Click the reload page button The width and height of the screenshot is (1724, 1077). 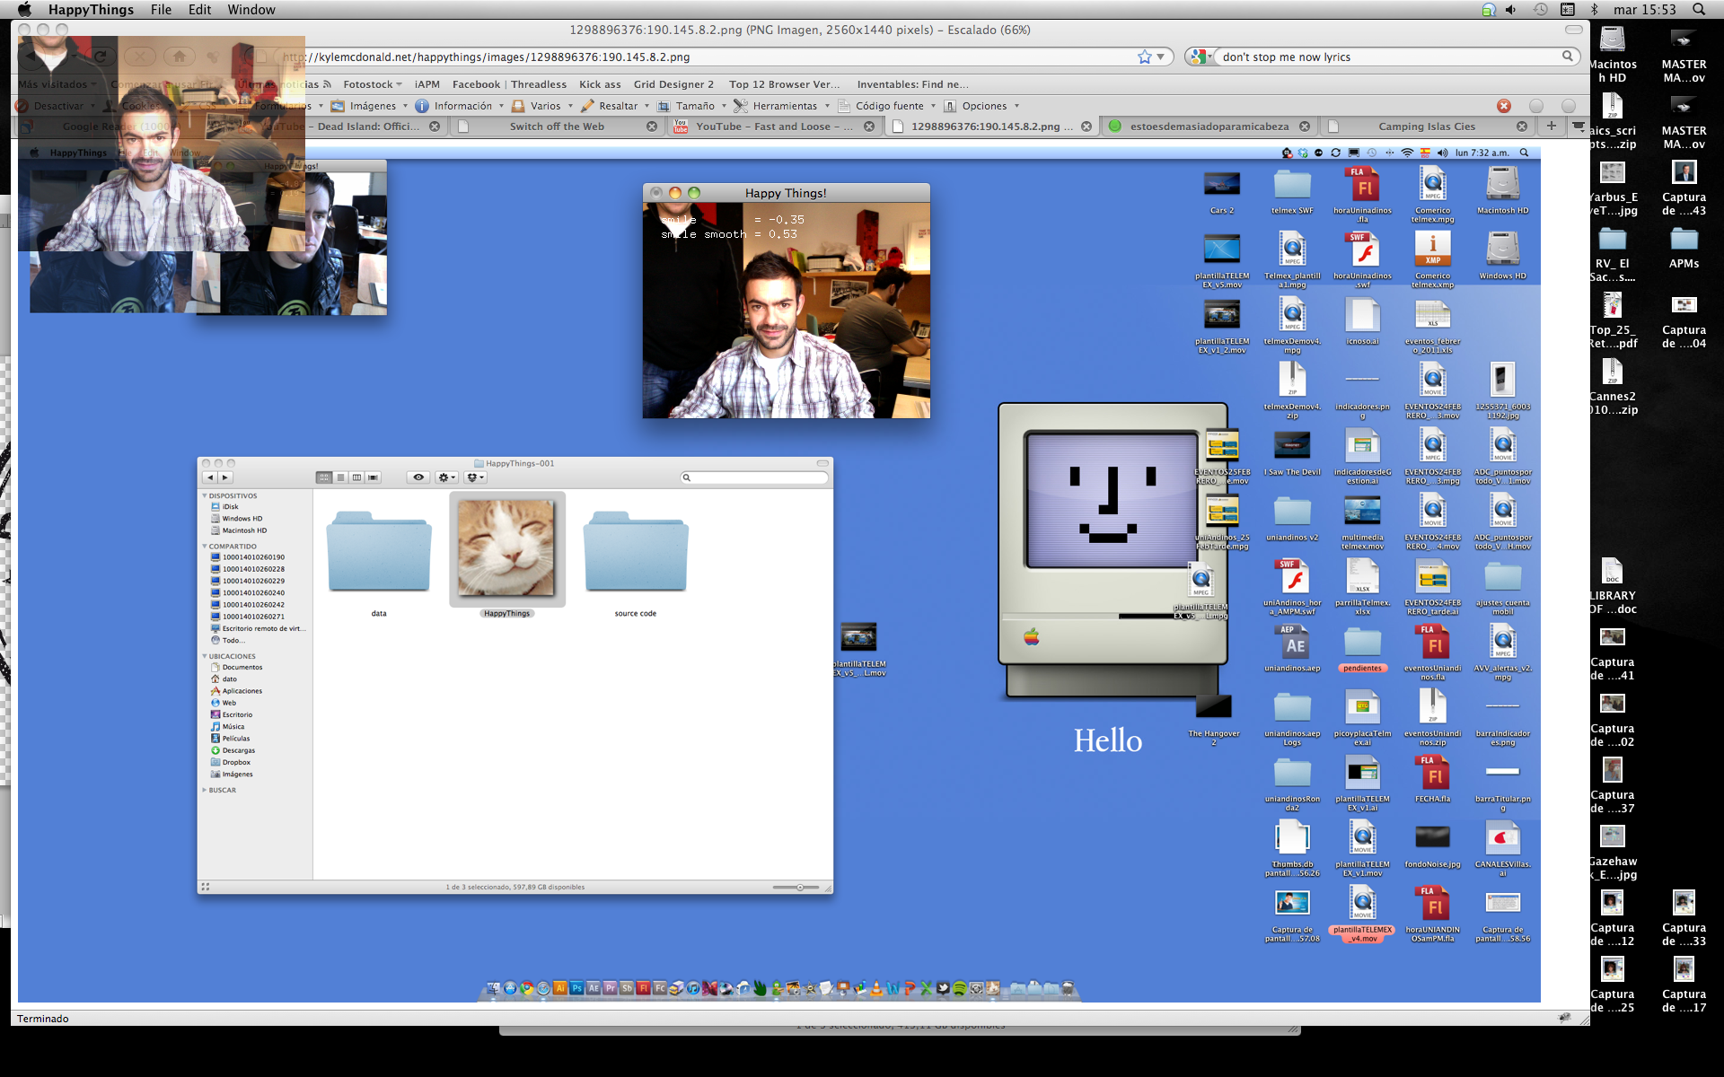pyautogui.click(x=101, y=57)
